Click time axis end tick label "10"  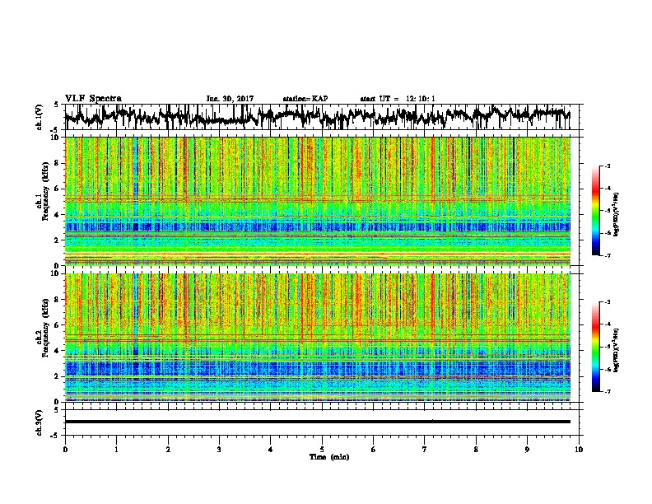click(x=579, y=450)
